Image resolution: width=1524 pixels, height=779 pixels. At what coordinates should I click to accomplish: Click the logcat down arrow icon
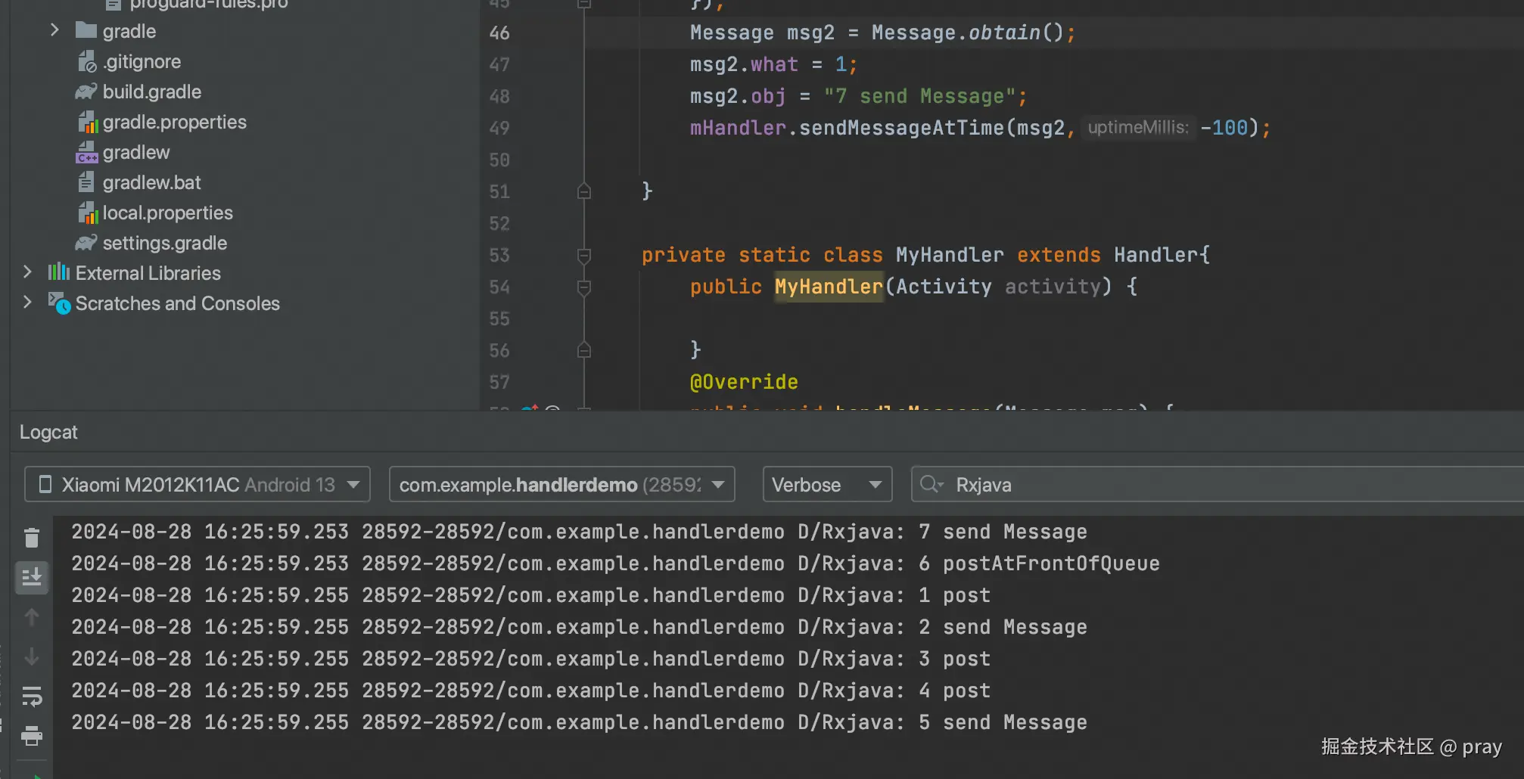pos(32,656)
